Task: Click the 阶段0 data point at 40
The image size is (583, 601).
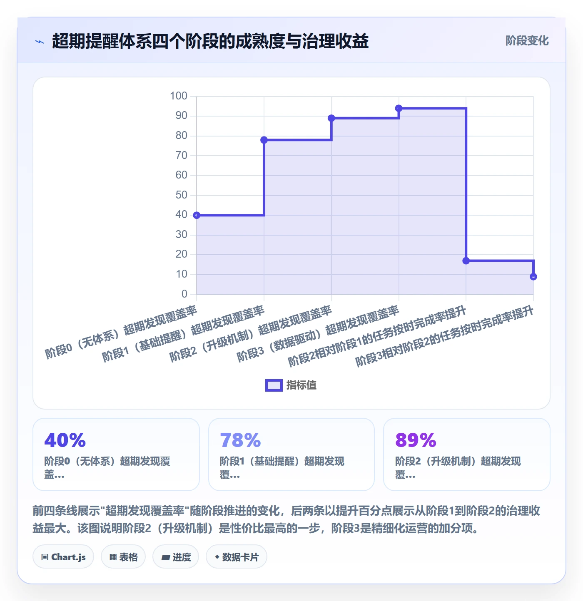Action: coord(197,215)
